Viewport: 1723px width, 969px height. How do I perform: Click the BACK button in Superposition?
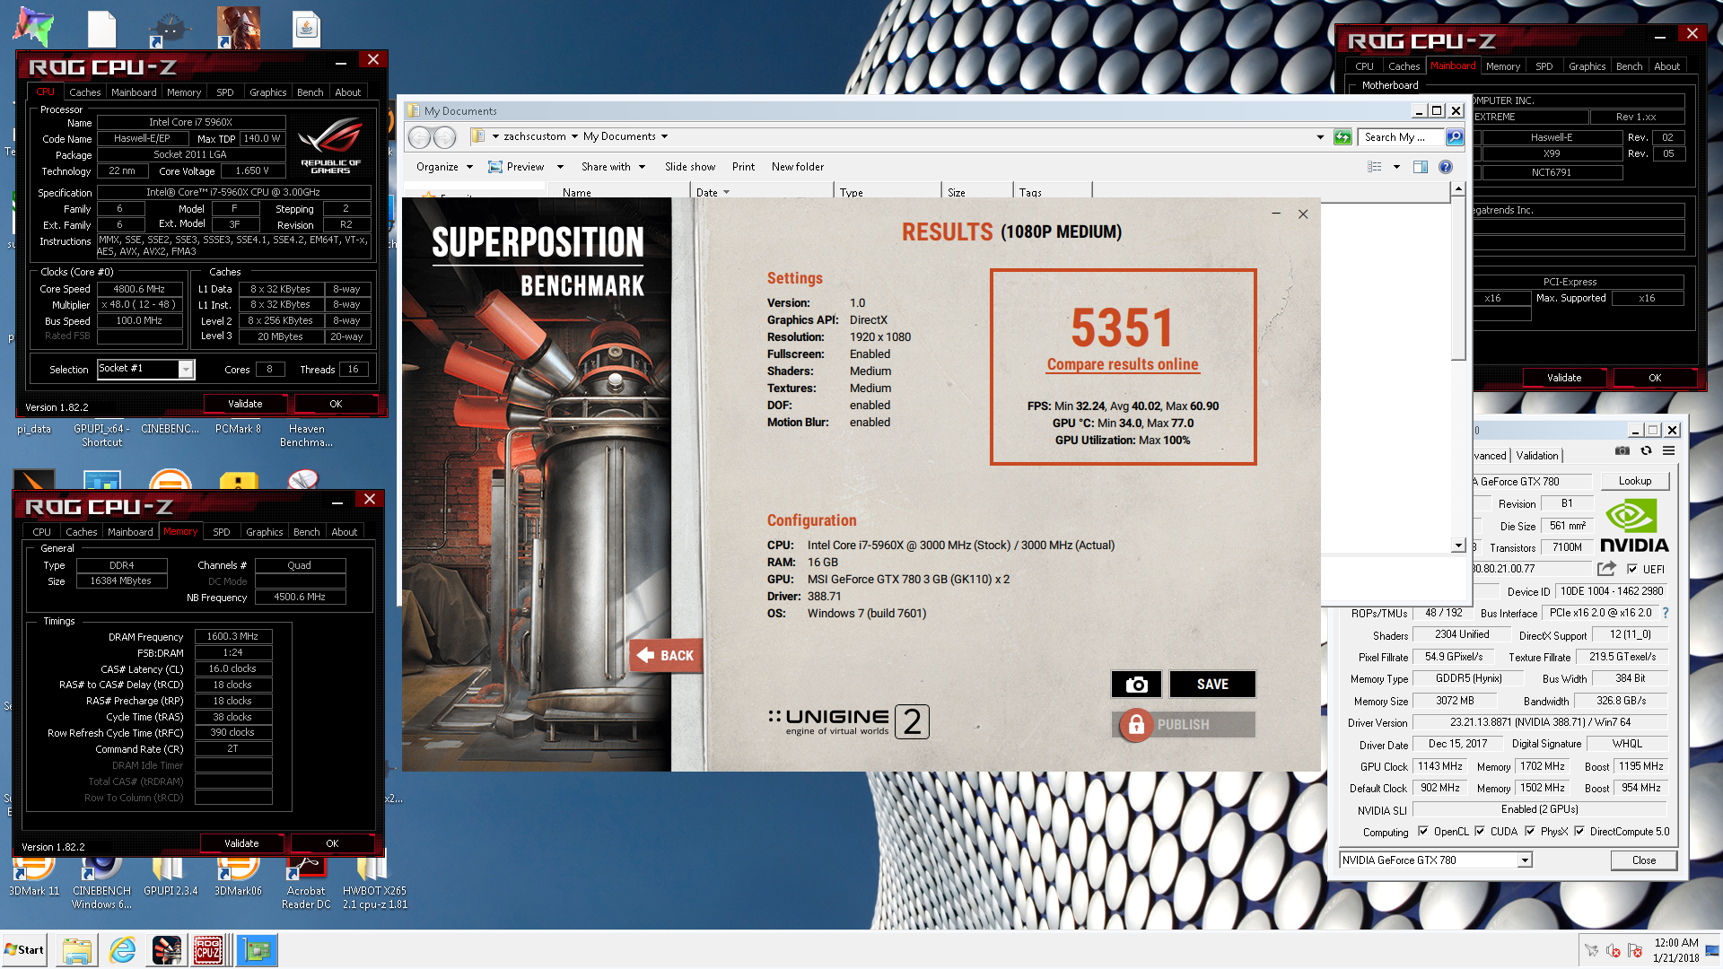click(666, 656)
